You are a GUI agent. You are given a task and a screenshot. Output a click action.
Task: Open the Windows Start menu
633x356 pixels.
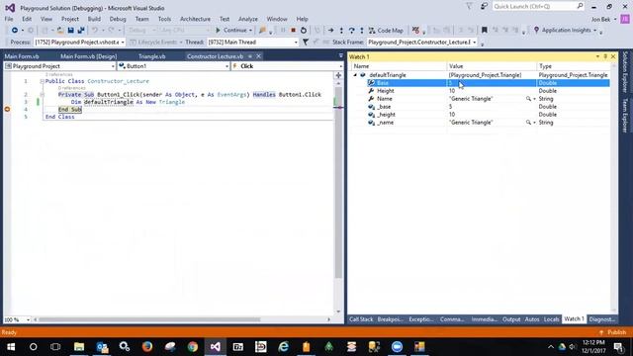11,347
